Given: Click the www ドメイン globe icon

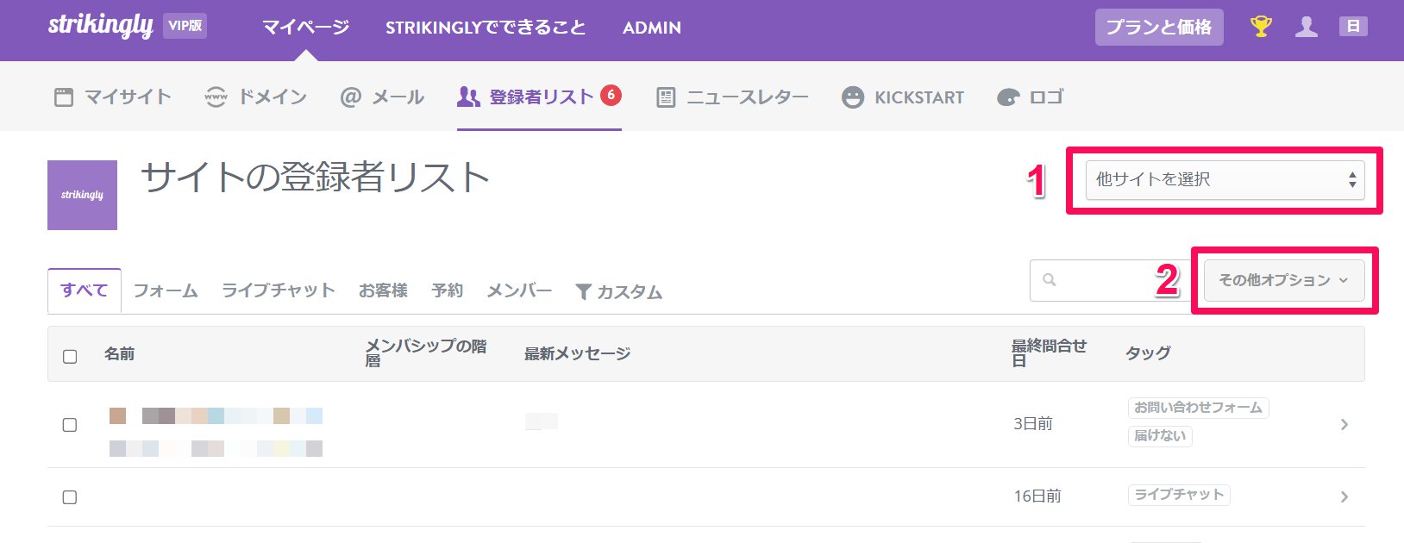Looking at the screenshot, I should [x=216, y=97].
